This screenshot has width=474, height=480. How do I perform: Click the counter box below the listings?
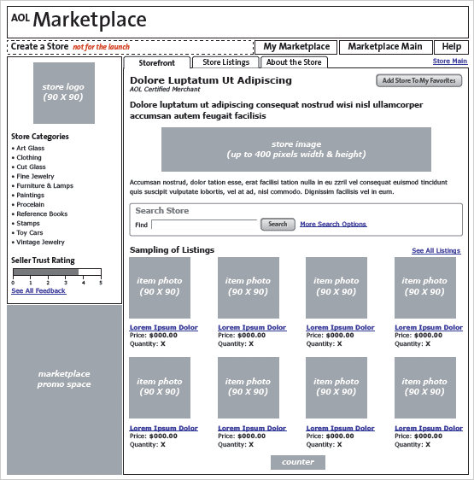298,462
